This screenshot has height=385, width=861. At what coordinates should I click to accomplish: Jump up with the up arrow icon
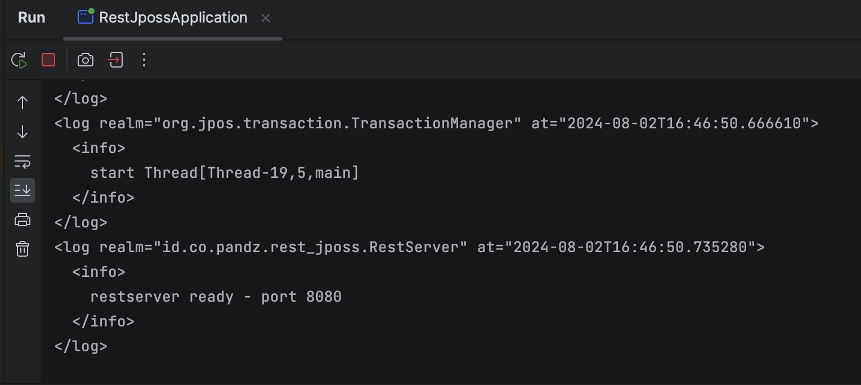(23, 102)
